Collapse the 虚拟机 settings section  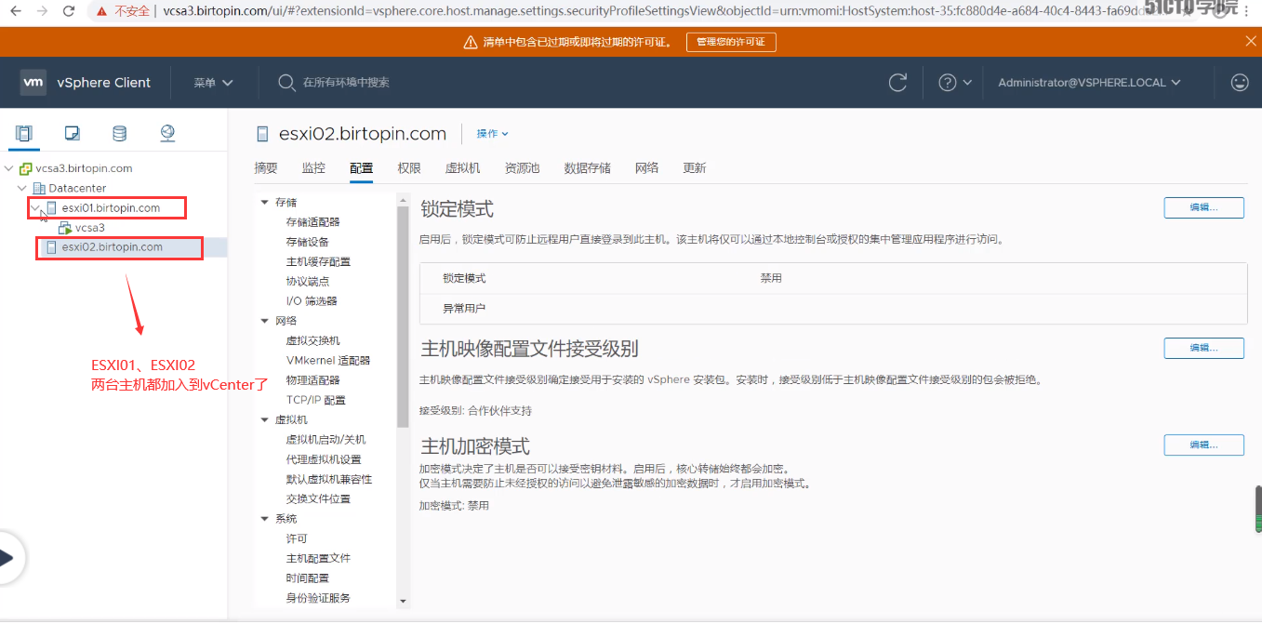tap(265, 419)
